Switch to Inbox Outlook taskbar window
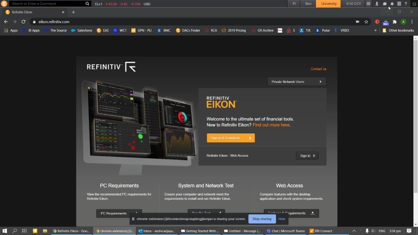 click(x=156, y=231)
